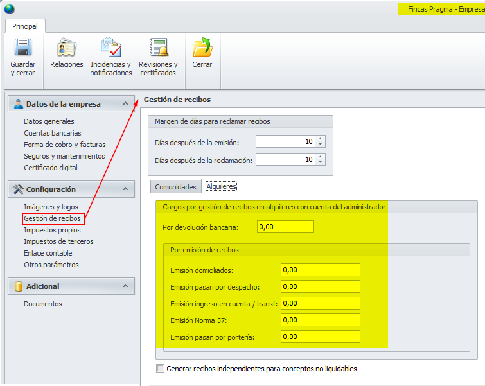Click the Por devolución bancaria field
The width and height of the screenshot is (485, 386).
pos(285,227)
